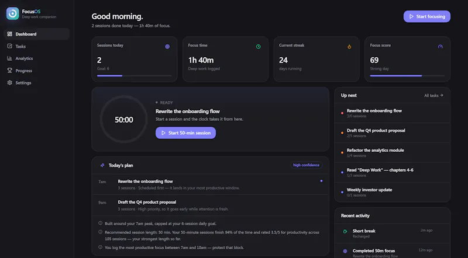The image size is (468, 258).
Task: Click the Start 50-min session button
Action: point(185,133)
